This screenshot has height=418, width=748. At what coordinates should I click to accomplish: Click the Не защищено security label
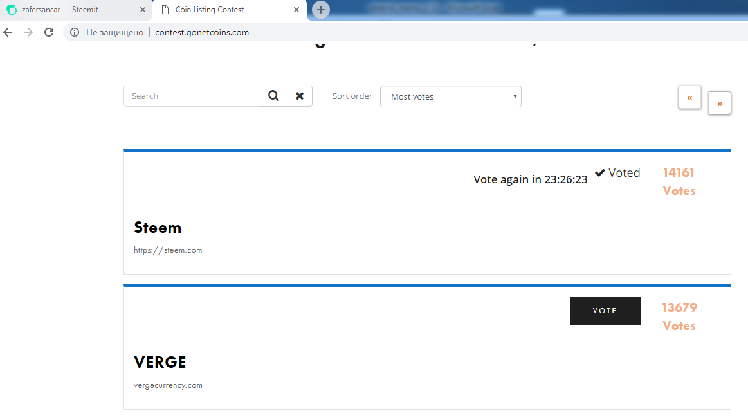point(114,32)
